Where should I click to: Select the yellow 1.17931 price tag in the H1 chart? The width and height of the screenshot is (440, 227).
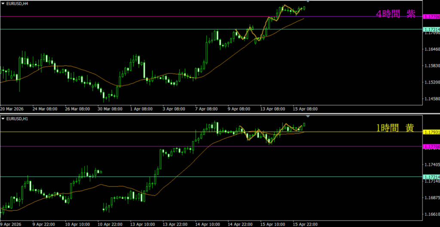click(431, 132)
